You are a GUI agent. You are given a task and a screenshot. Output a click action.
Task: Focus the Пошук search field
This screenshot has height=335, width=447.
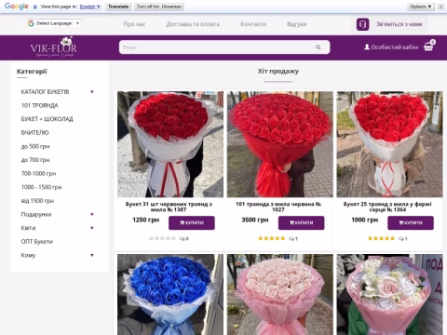pos(224,47)
